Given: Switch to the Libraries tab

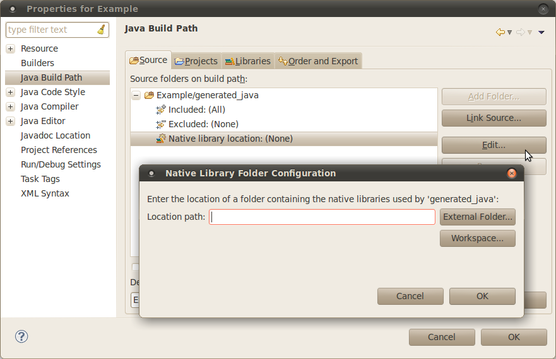Looking at the screenshot, I should coord(248,61).
